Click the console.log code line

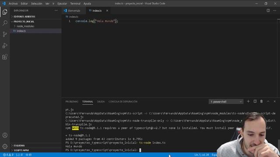pos(97,21)
